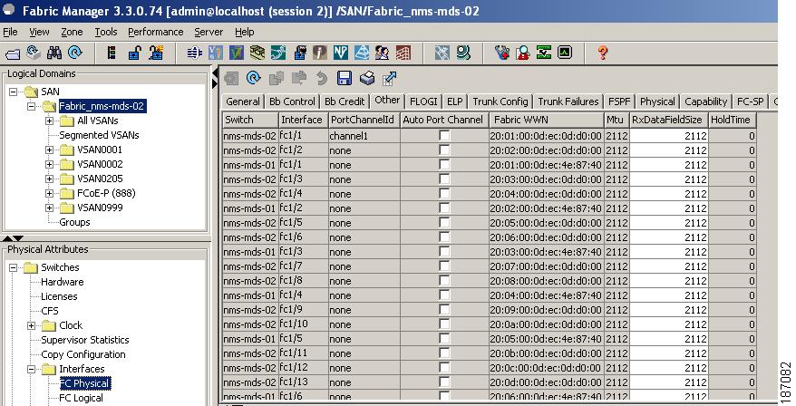Viewport: 796px width, 406px height.
Task: Click the RxDataFieldSize column header
Action: (x=668, y=120)
